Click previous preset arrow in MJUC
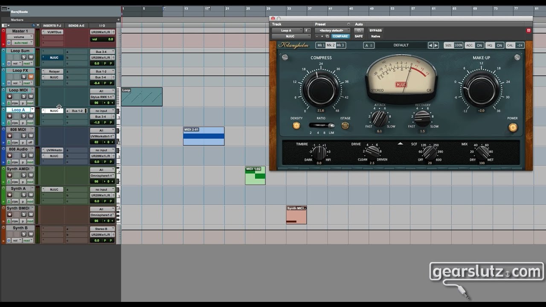 click(x=431, y=45)
